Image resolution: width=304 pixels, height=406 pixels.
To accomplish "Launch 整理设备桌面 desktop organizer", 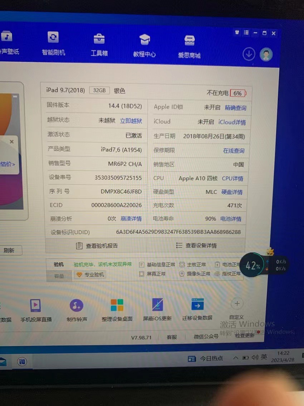I will (x=117, y=310).
